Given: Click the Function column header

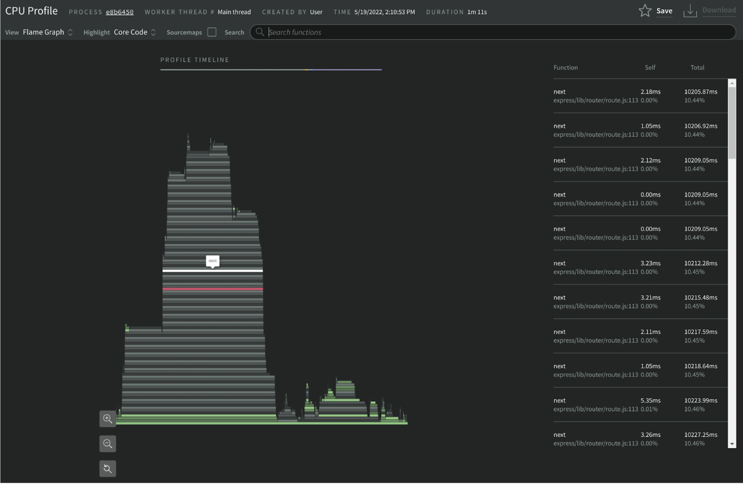Looking at the screenshot, I should pyautogui.click(x=565, y=67).
